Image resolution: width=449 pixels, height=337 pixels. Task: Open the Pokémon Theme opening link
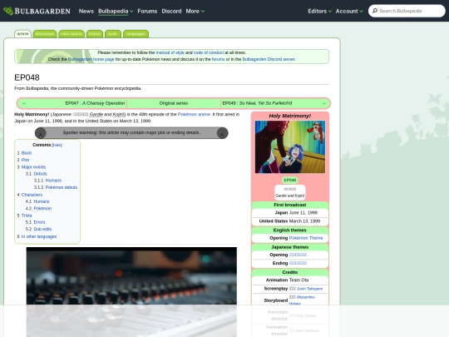(306, 238)
